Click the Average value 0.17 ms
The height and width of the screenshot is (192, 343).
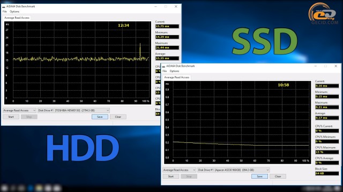point(327,118)
